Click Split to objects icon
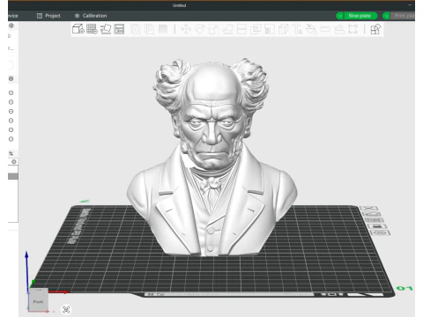The image size is (423, 317). tap(136, 29)
